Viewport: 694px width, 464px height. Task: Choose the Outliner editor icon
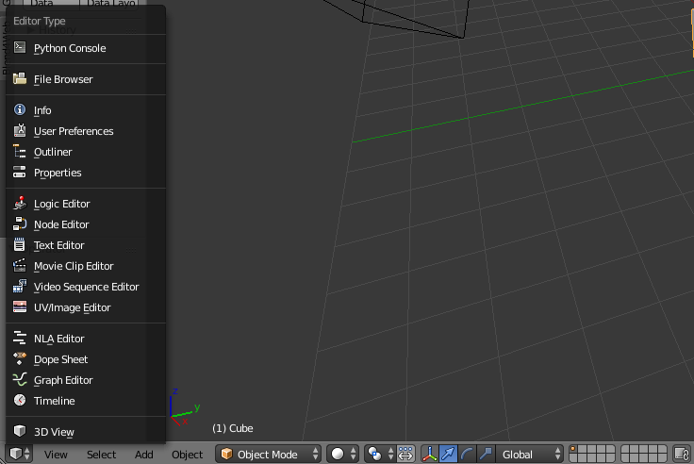click(x=20, y=152)
